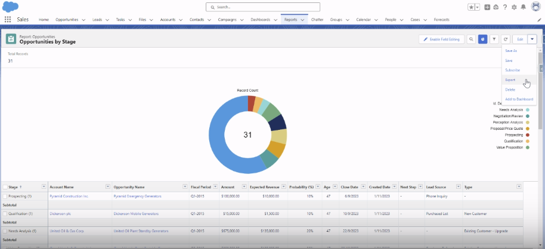This screenshot has width=545, height=249.
Task: Open the report Filters funnel icon
Action: (494, 39)
